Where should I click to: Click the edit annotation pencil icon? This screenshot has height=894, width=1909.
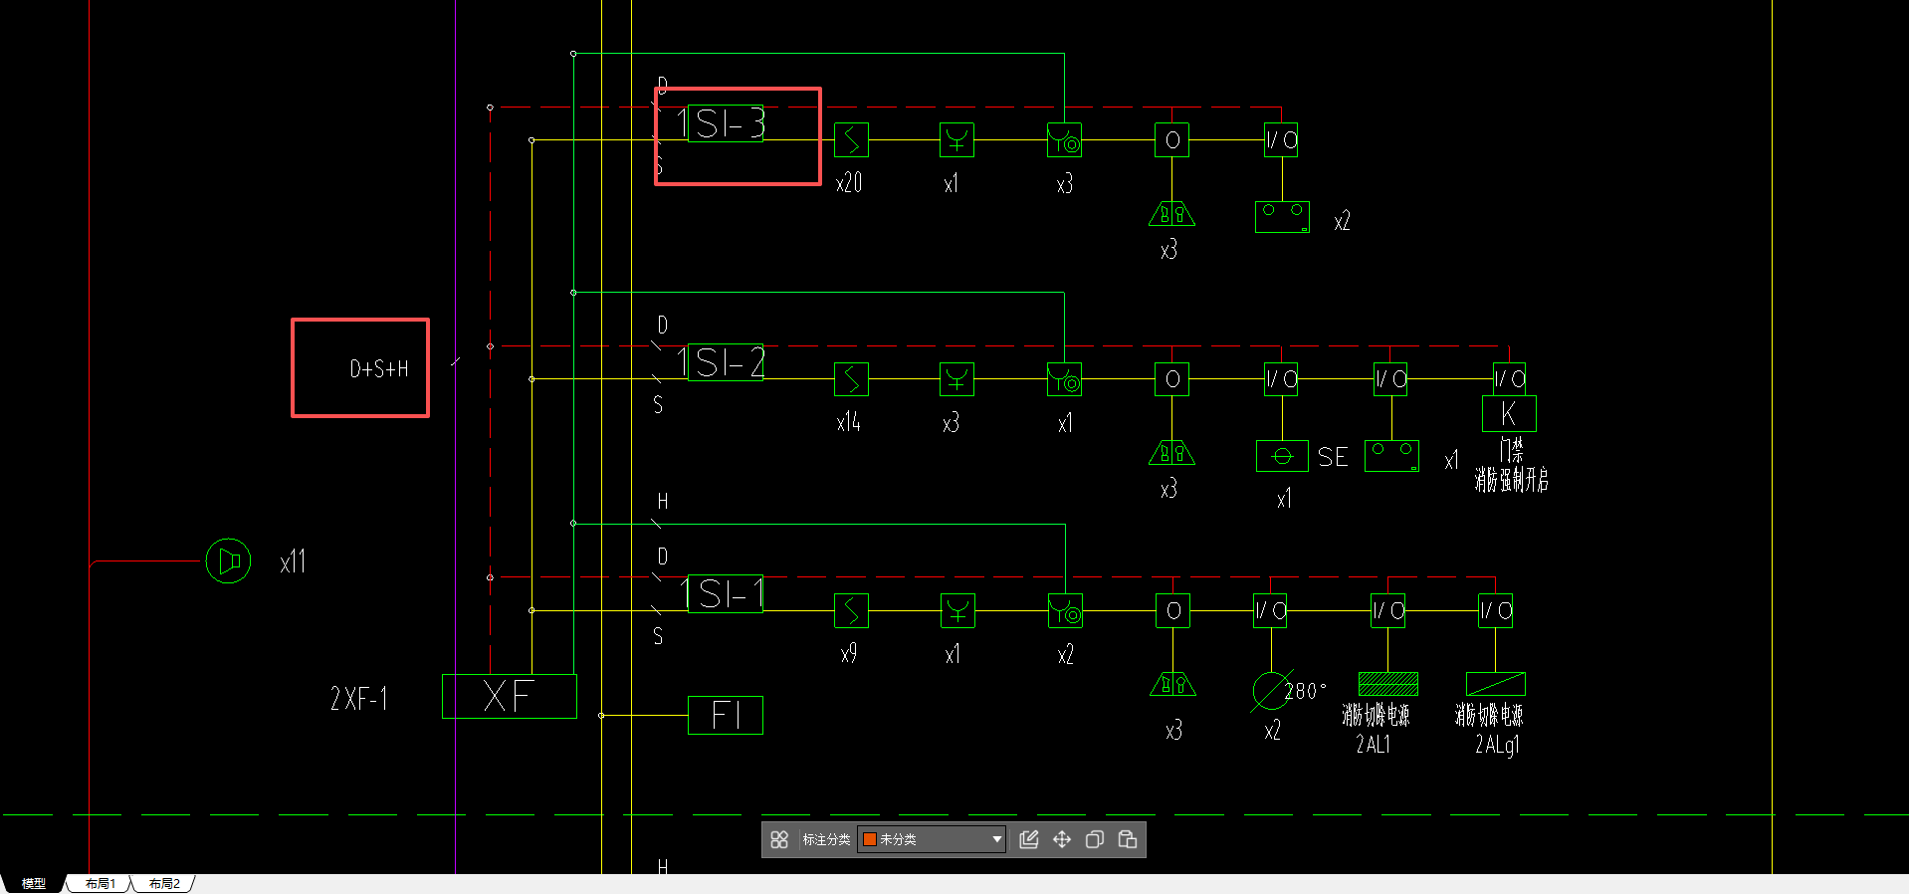click(1029, 840)
